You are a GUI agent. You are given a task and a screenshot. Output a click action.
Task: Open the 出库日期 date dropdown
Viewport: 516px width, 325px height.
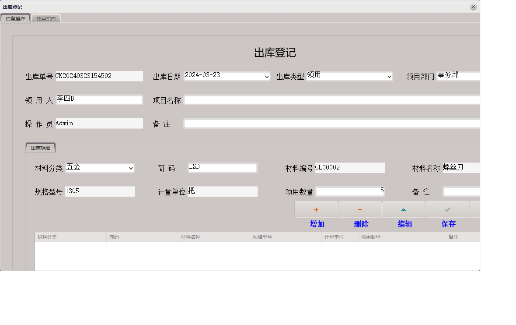click(267, 76)
